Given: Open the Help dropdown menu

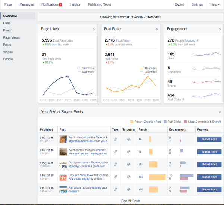Looking at the screenshot, I should click(x=215, y=4).
